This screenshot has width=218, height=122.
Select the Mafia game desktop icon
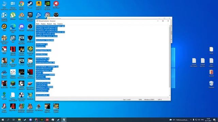coord(4,50)
